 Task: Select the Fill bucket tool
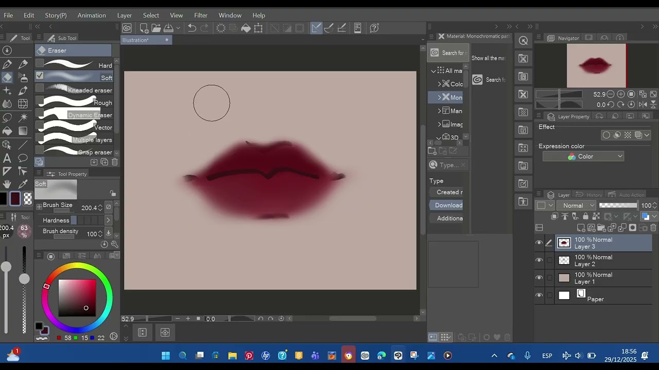[7, 131]
